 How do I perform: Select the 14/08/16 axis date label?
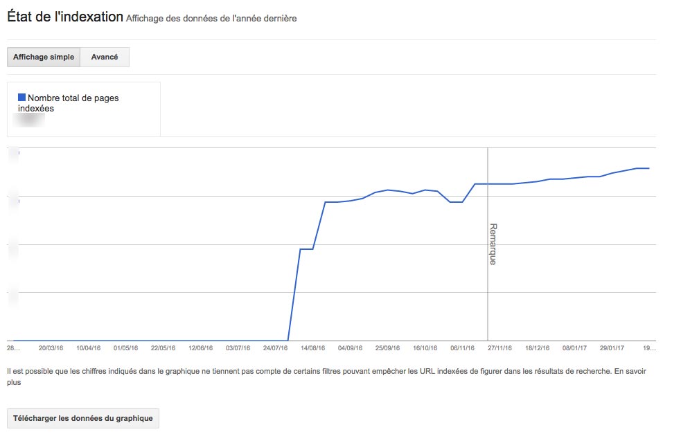pos(312,348)
